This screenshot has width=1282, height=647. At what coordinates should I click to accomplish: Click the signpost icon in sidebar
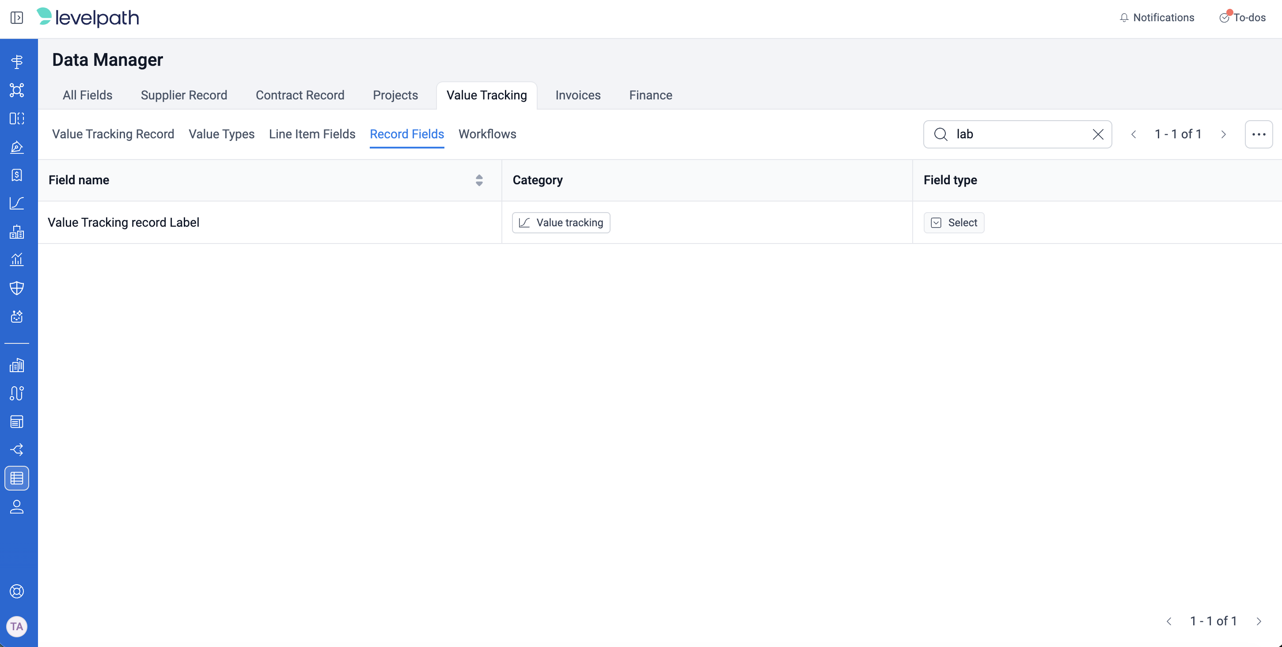[x=17, y=62]
